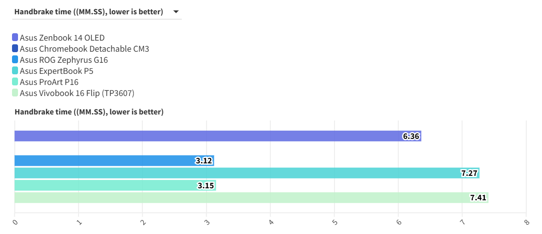
Task: Click the Asus ProArt P16 legend swatch
Action: coord(15,82)
